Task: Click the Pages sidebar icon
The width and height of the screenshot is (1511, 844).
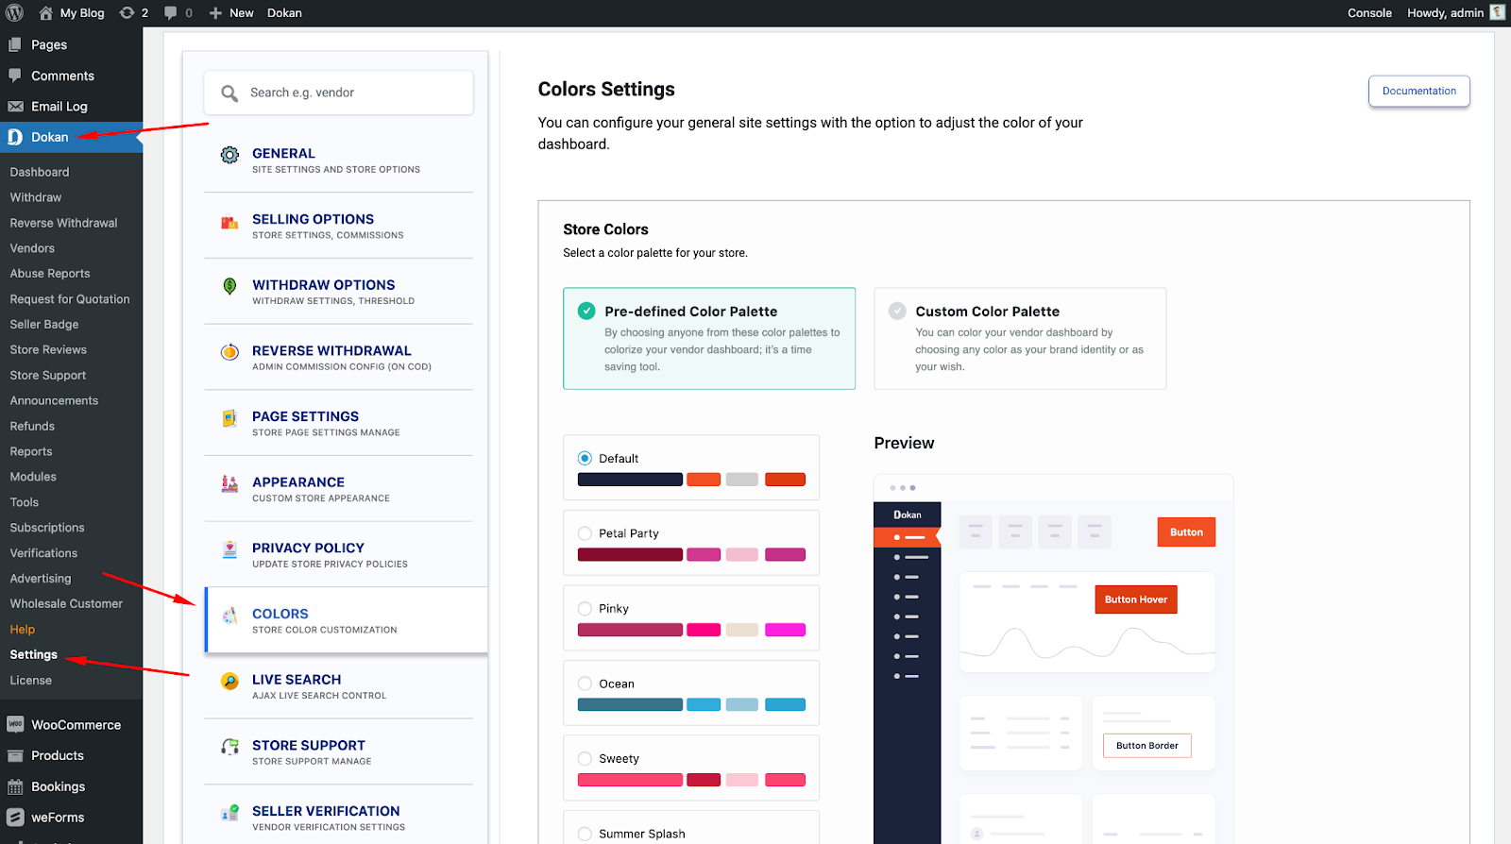Action: tap(15, 44)
